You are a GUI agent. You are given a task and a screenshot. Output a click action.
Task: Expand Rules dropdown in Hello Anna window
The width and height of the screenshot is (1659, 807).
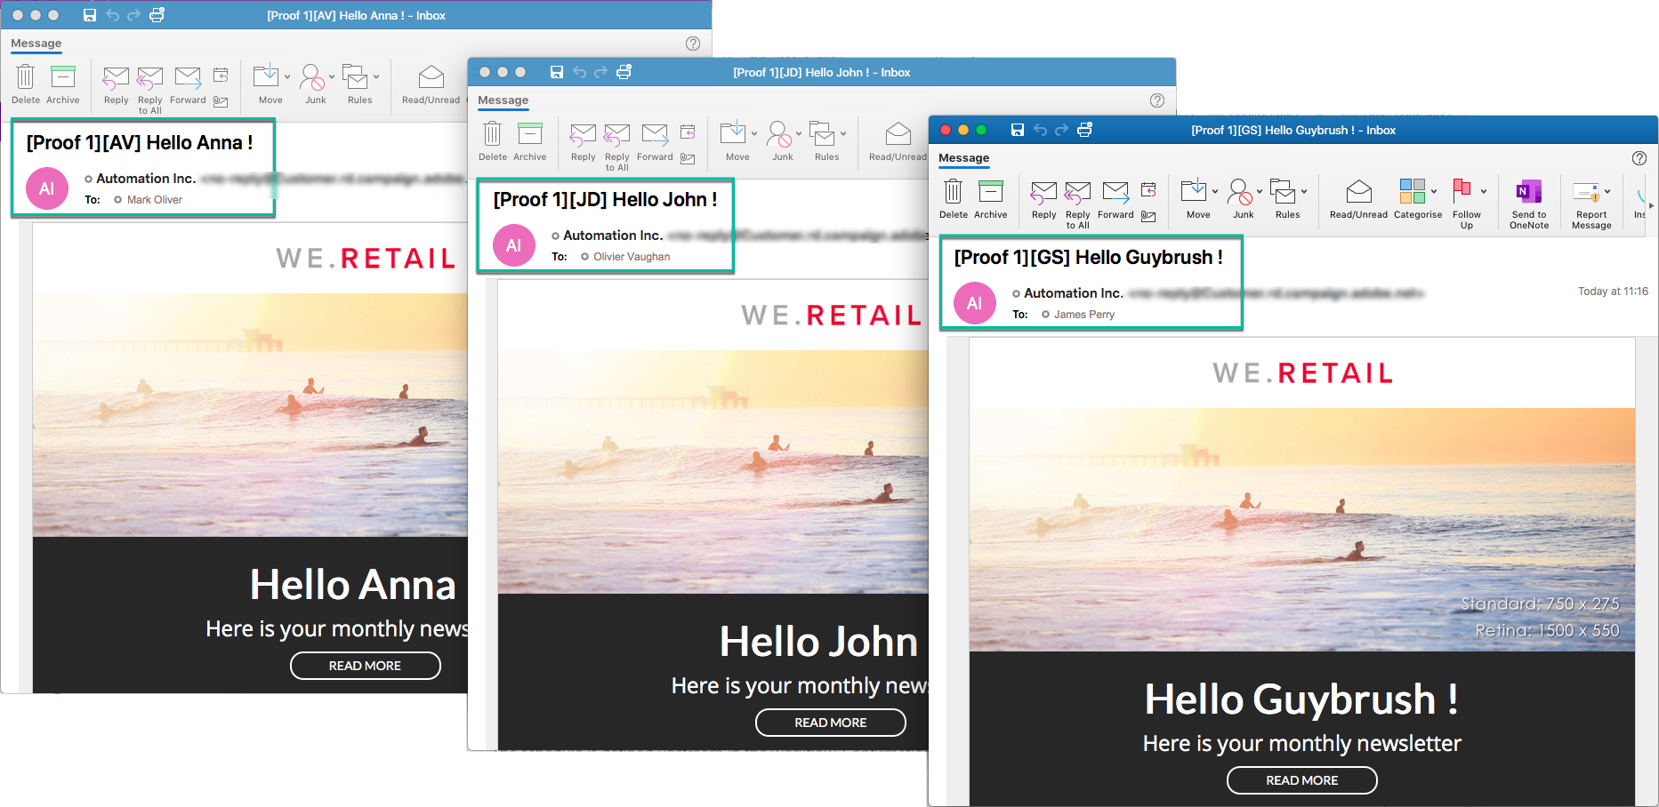(x=376, y=77)
